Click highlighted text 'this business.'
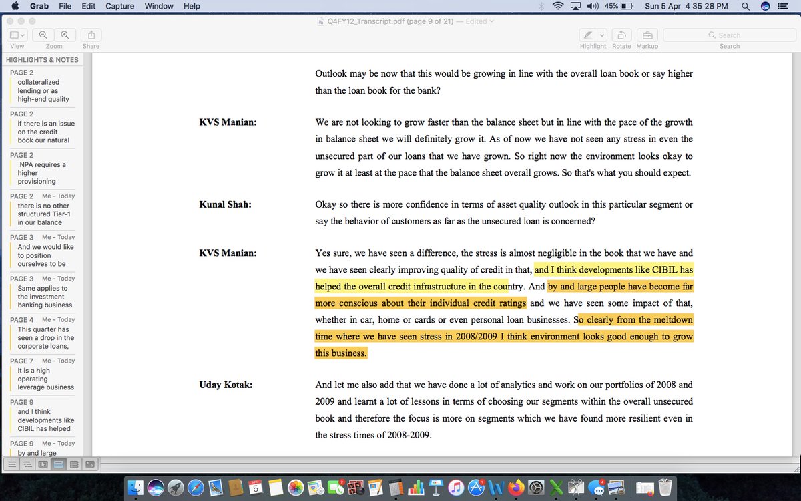The width and height of the screenshot is (801, 501). [x=341, y=353]
